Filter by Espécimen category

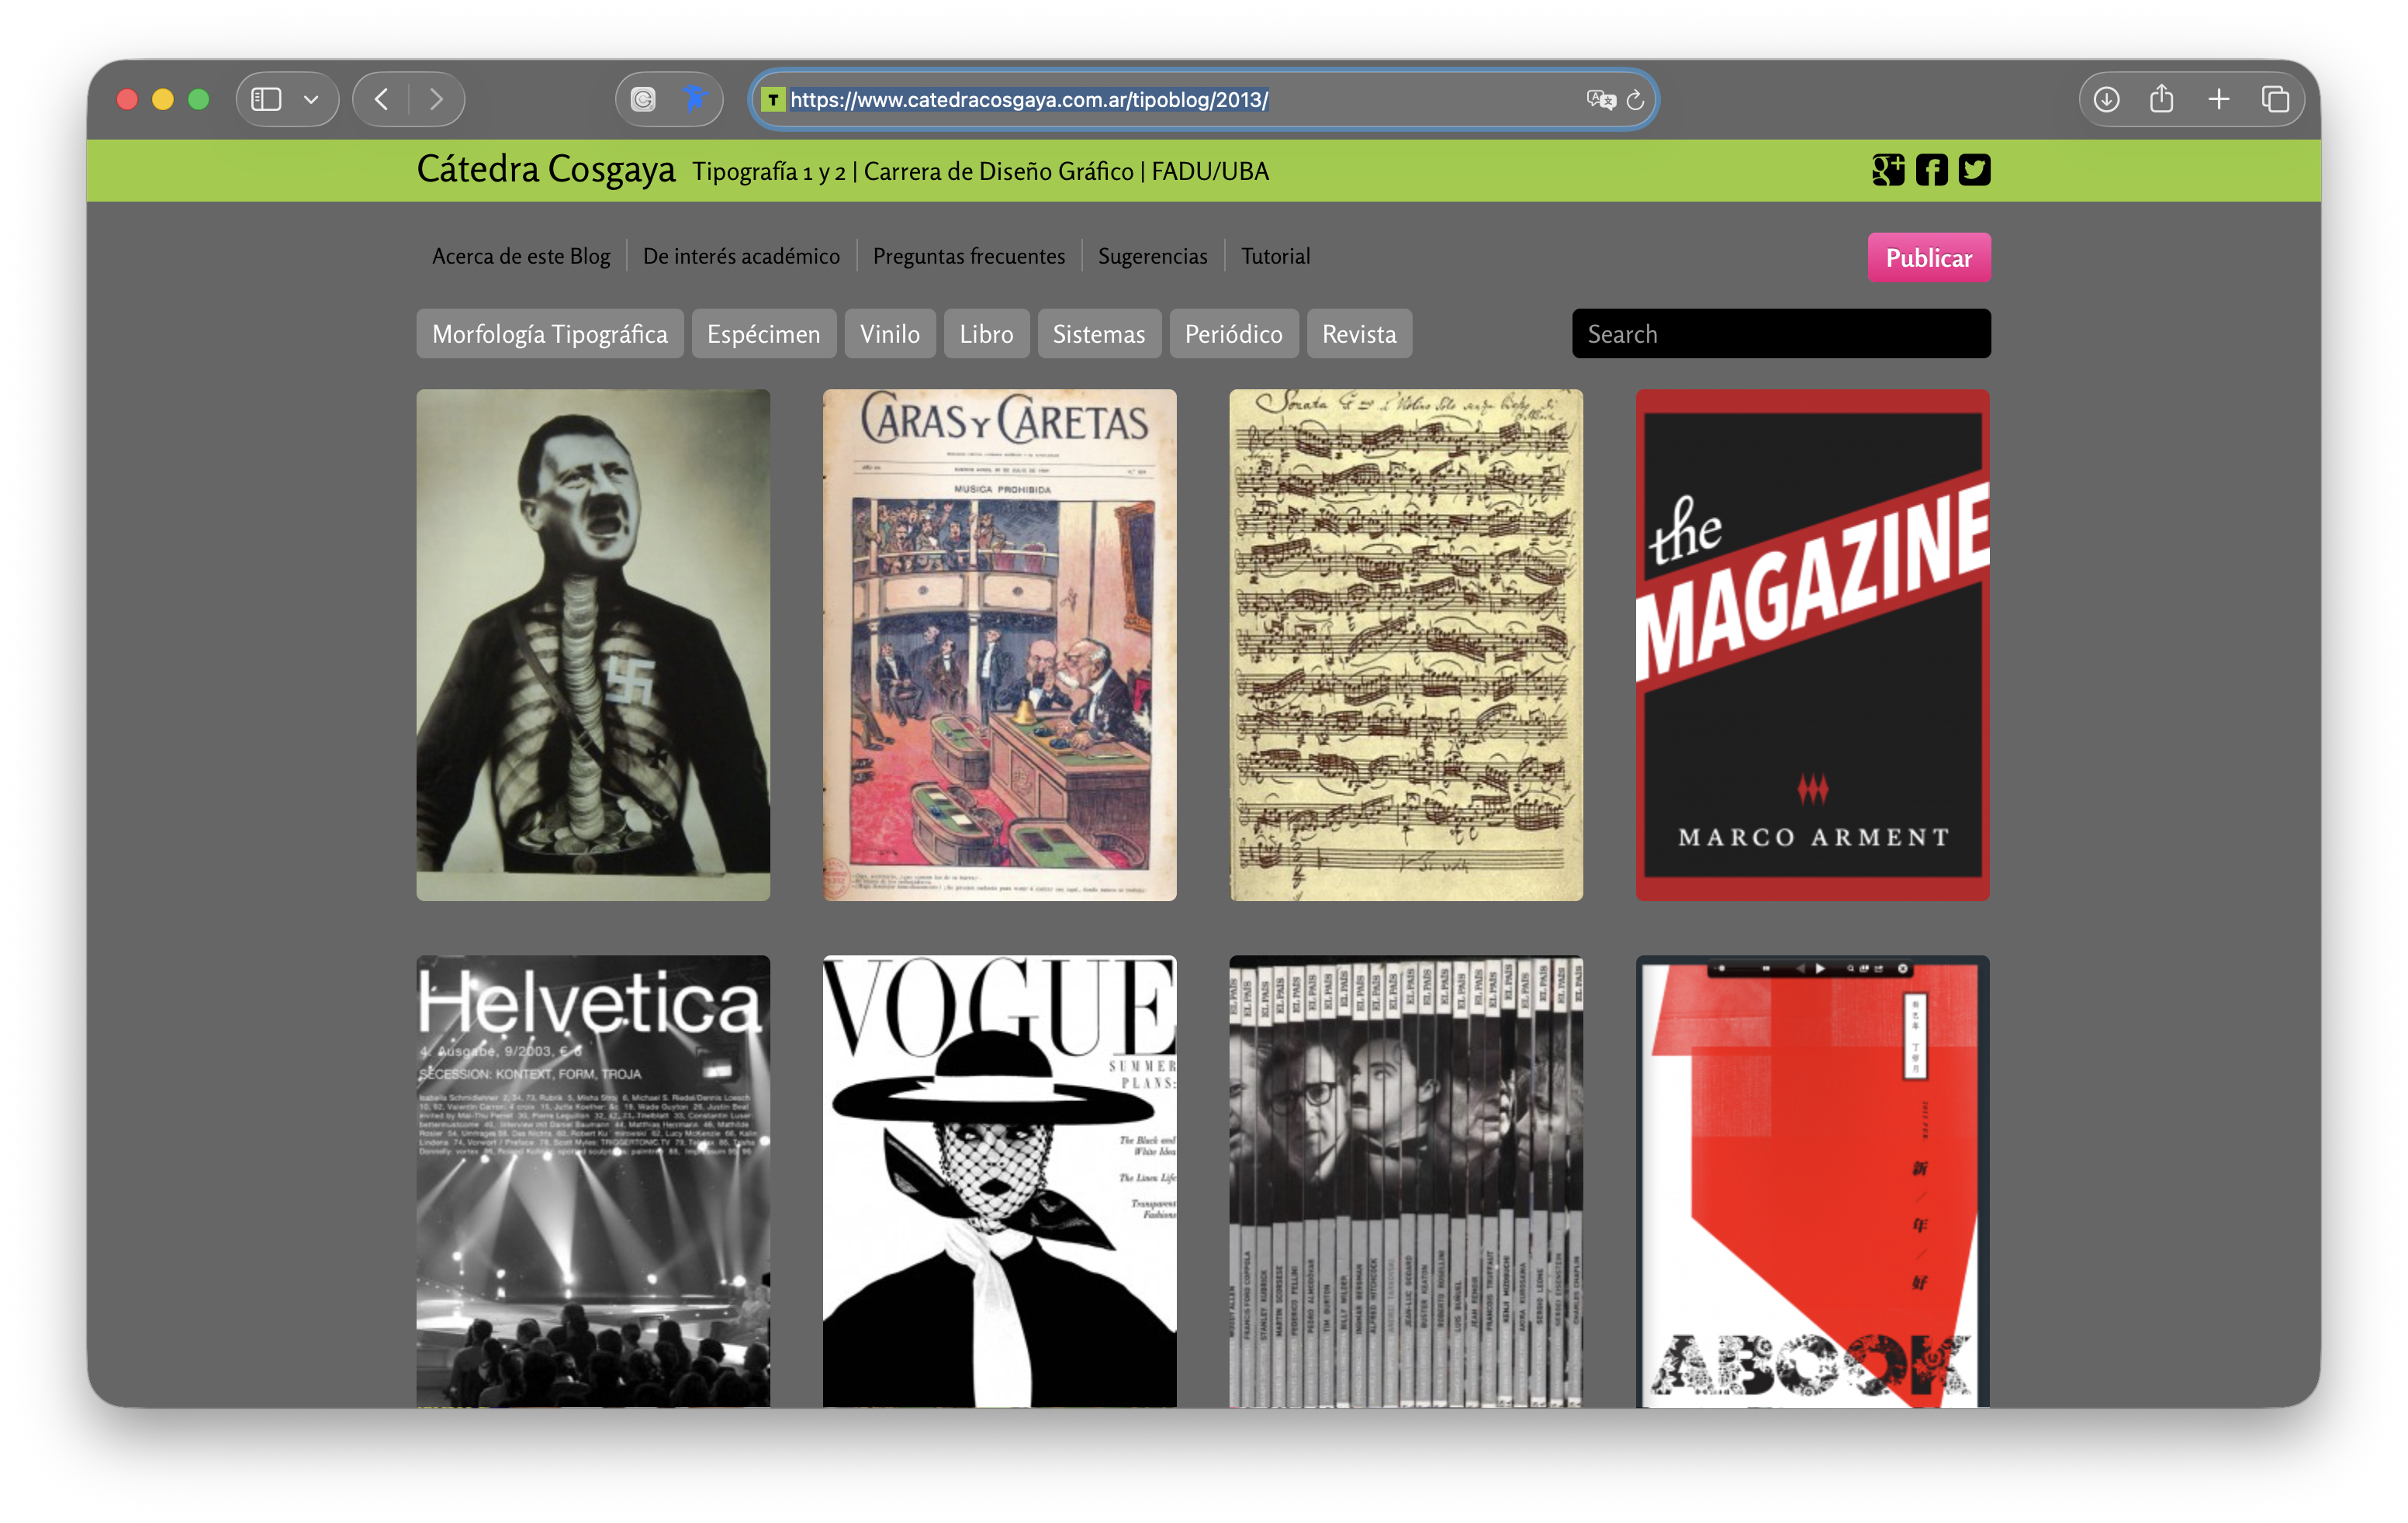(x=764, y=333)
